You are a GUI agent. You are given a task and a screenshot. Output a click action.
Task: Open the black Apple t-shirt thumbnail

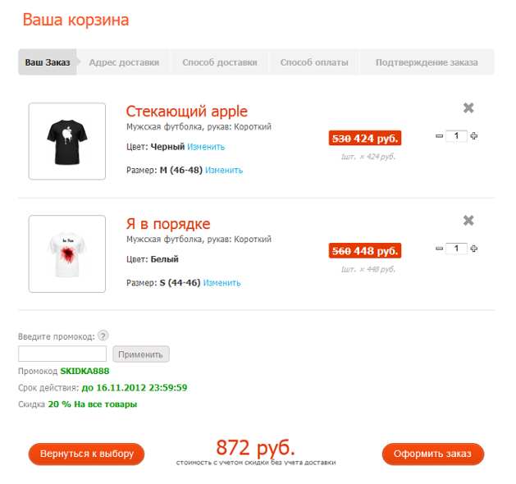point(66,141)
